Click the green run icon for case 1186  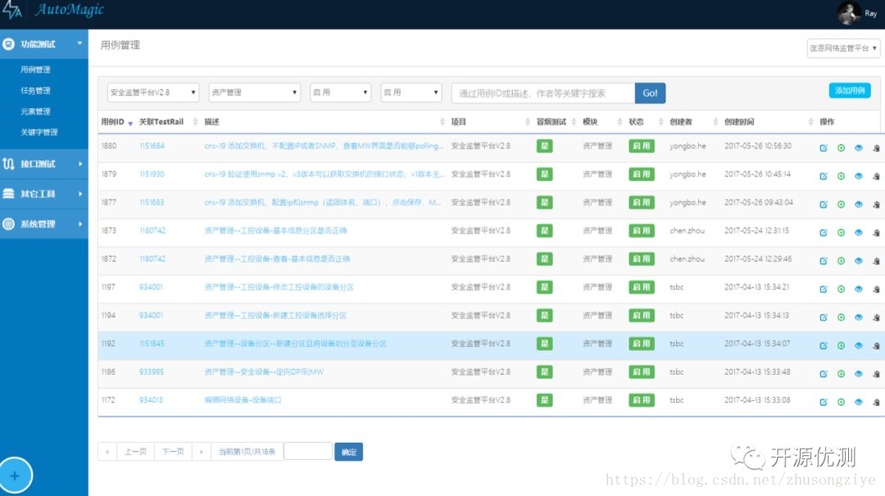coord(841,374)
